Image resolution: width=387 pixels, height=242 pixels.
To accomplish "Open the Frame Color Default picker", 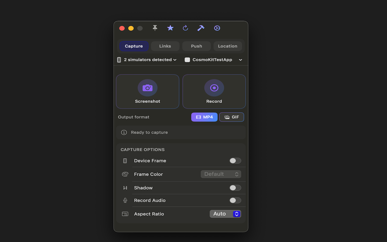I will coord(221,174).
